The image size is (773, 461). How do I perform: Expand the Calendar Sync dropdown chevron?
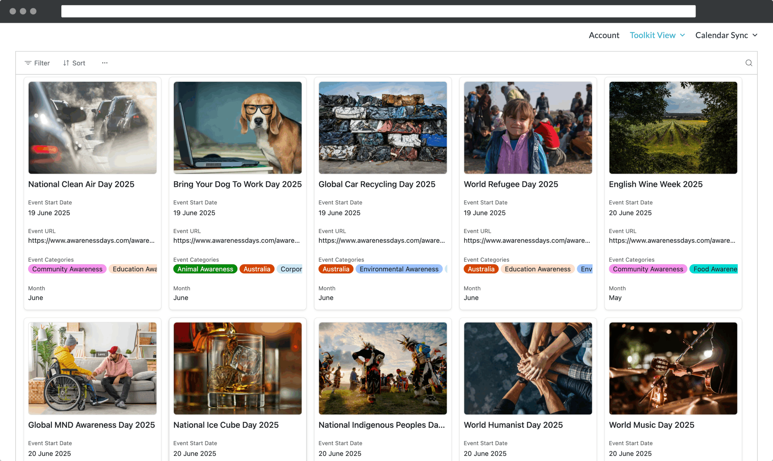[755, 35]
